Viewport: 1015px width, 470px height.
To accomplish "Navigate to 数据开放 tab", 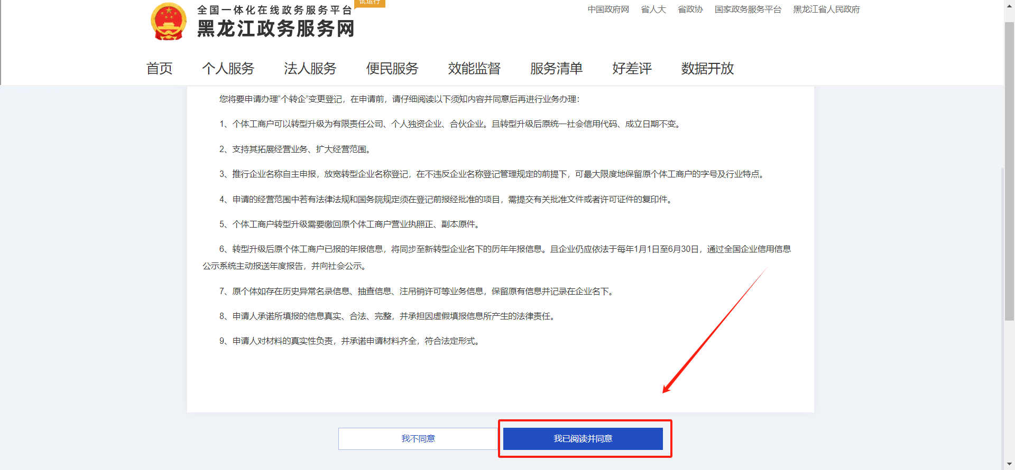I will click(x=707, y=69).
